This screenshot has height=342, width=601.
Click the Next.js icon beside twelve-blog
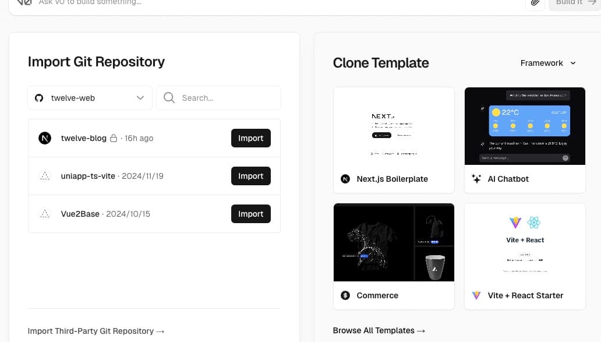(45, 138)
